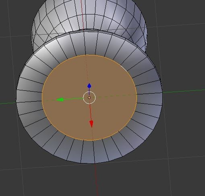Click the red arrow shaft of the gizmo

pos(91,112)
